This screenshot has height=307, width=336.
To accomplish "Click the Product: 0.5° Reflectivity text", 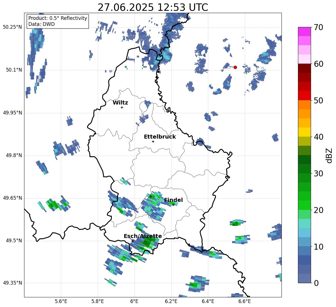I will tap(58, 18).
